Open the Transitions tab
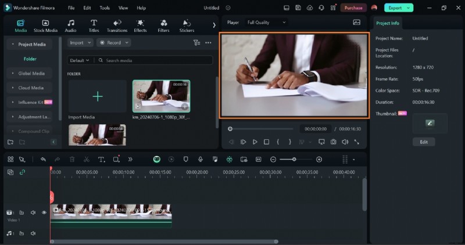Image resolution: width=465 pixels, height=245 pixels. (x=117, y=26)
